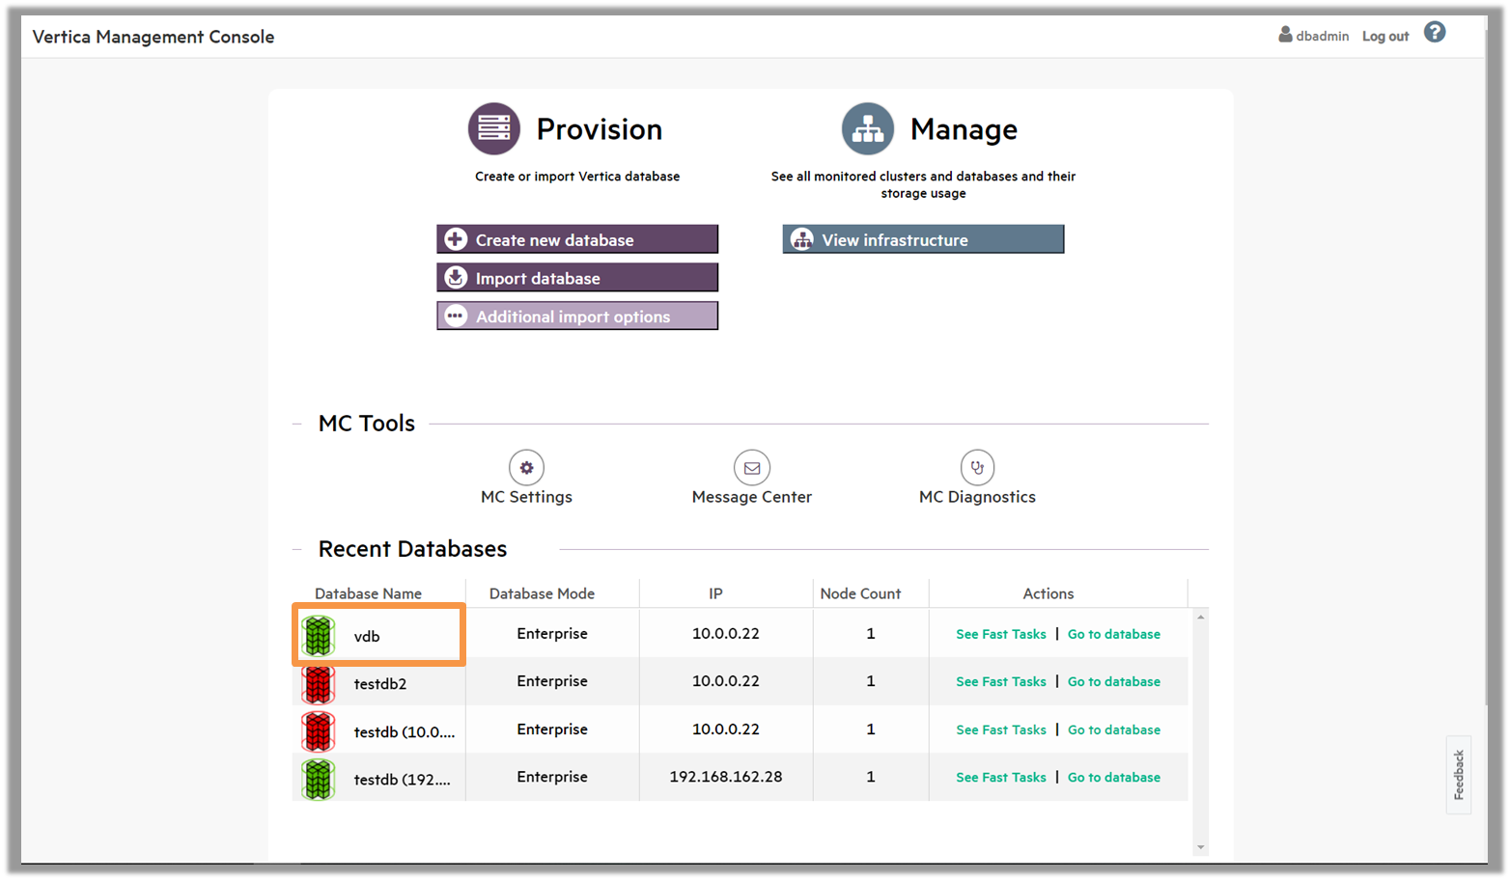The height and width of the screenshot is (880, 1509).
Task: Open MC Diagnostics stethoscope icon
Action: click(977, 468)
